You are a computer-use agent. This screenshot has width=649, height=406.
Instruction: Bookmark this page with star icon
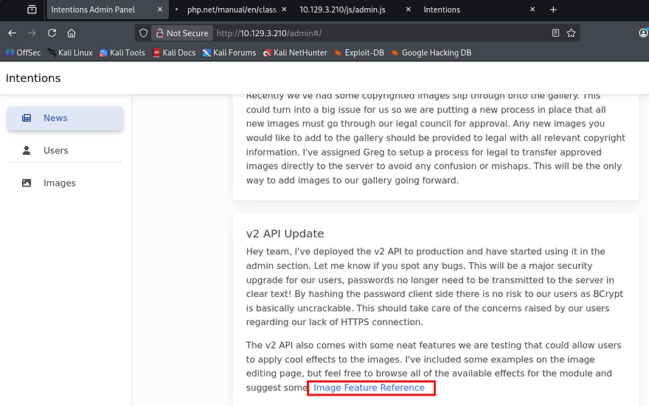point(571,33)
